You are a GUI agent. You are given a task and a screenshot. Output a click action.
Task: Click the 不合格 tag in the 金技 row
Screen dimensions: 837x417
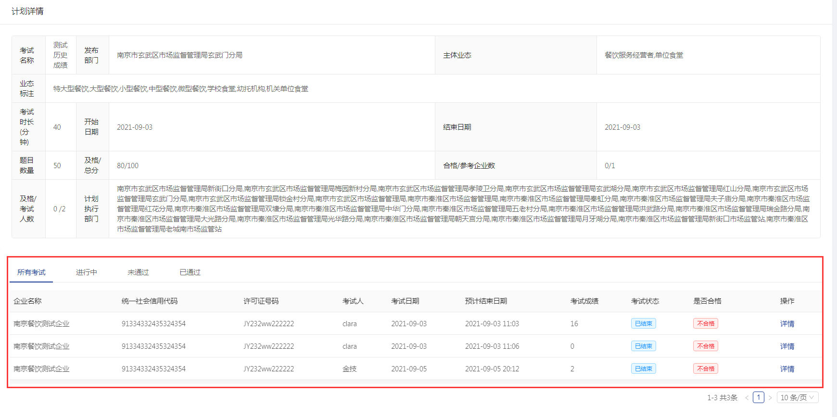pyautogui.click(x=705, y=369)
